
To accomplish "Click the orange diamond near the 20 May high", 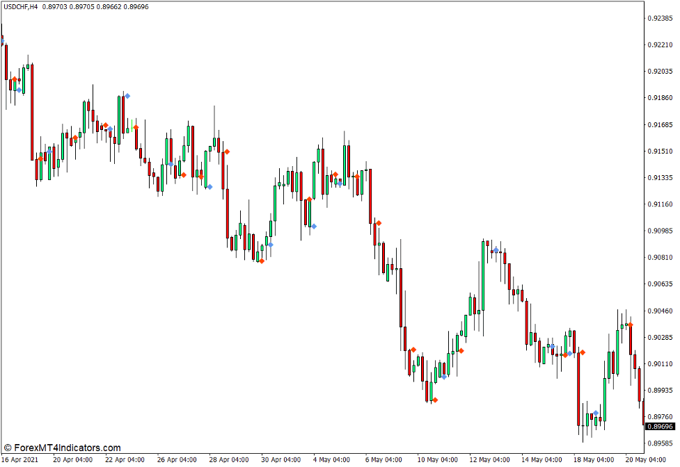I will pos(630,324).
